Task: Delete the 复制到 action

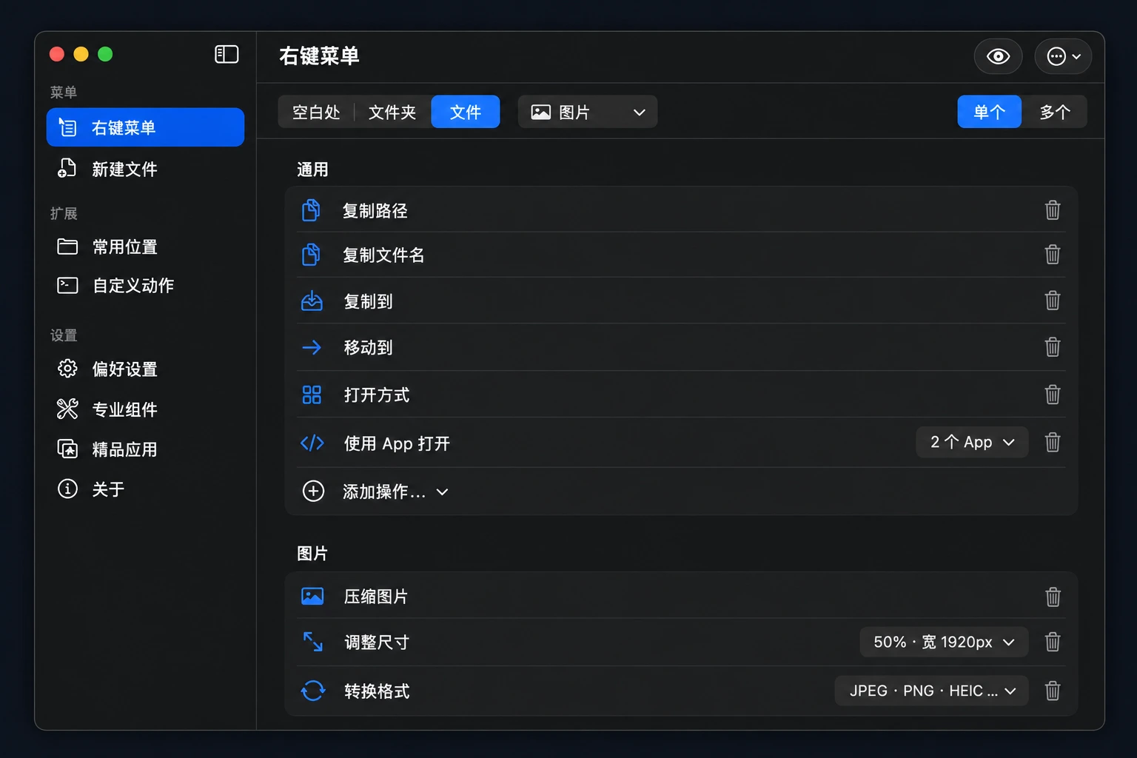Action: 1053,301
